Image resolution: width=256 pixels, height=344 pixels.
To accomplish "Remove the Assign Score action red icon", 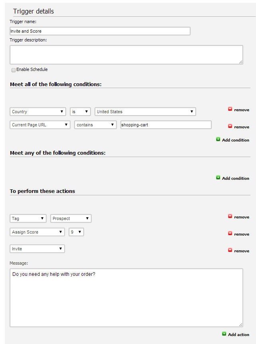I will tap(230, 233).
